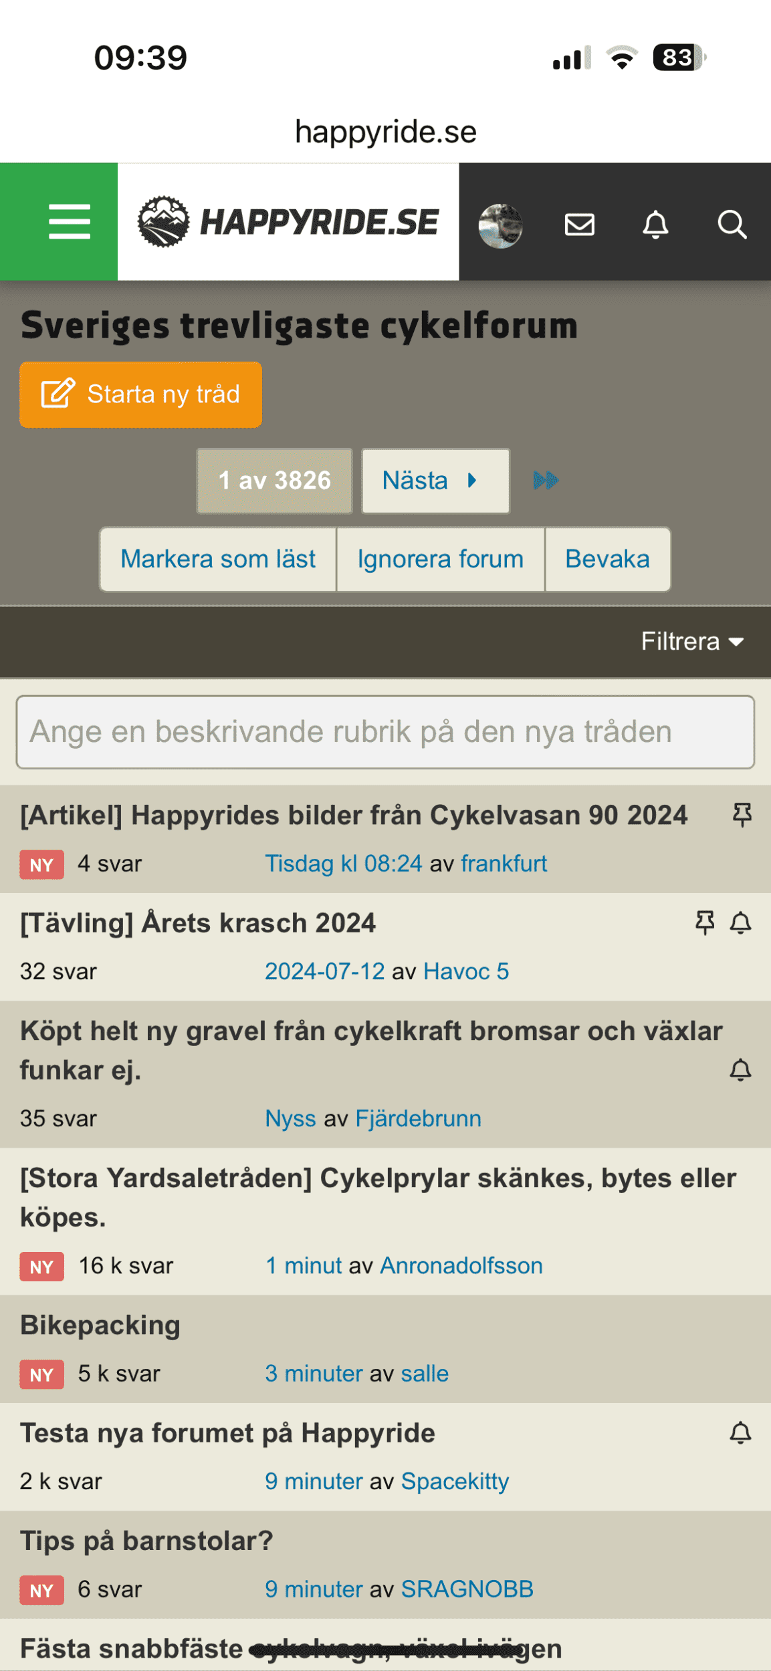Go to next page with Nästa

[435, 481]
